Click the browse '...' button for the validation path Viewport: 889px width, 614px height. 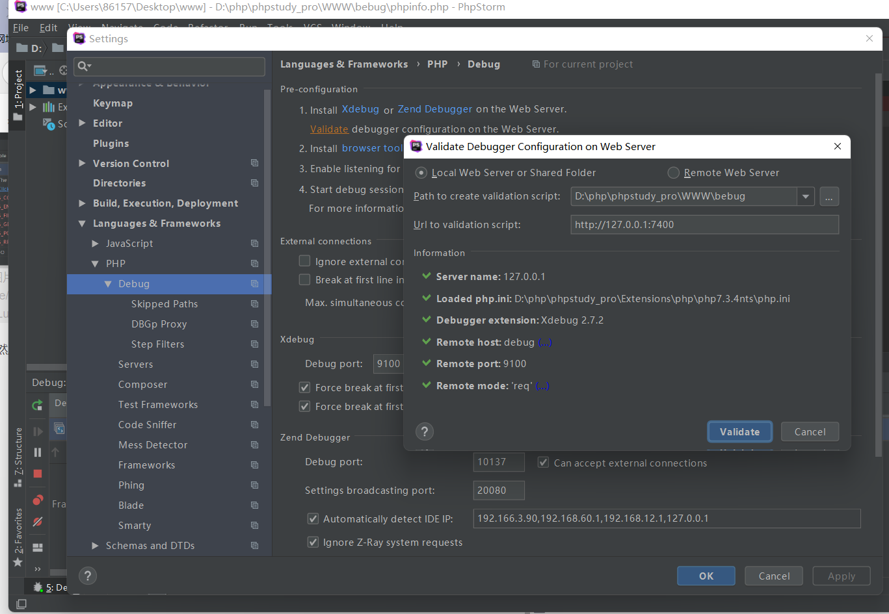click(829, 196)
